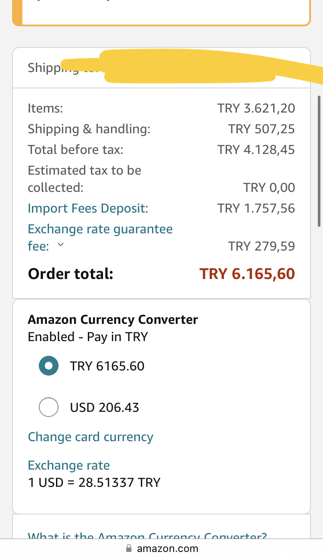Tap the amazon.com address bar text
Screen dimensions: 323x558
click(x=168, y=549)
